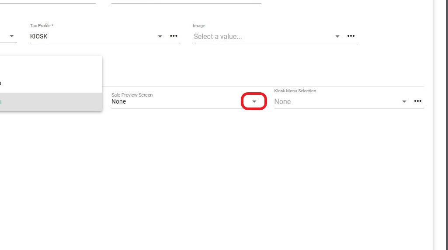Click the 'Tax Profile *' field label
This screenshot has width=448, height=250.
42,26
